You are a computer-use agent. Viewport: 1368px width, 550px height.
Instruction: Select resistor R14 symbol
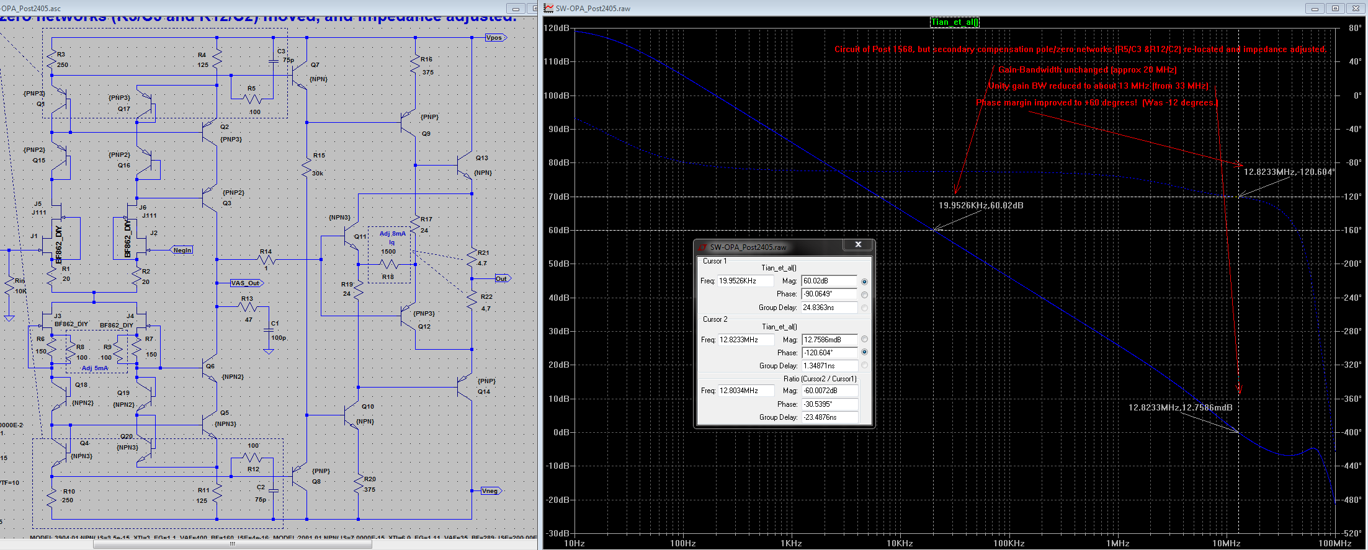[267, 259]
